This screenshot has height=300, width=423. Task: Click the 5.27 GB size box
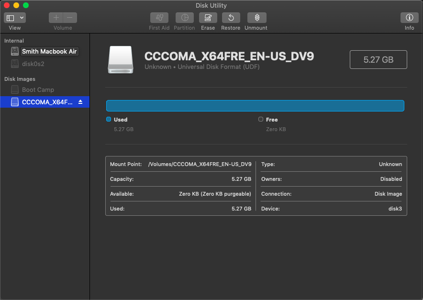[378, 60]
